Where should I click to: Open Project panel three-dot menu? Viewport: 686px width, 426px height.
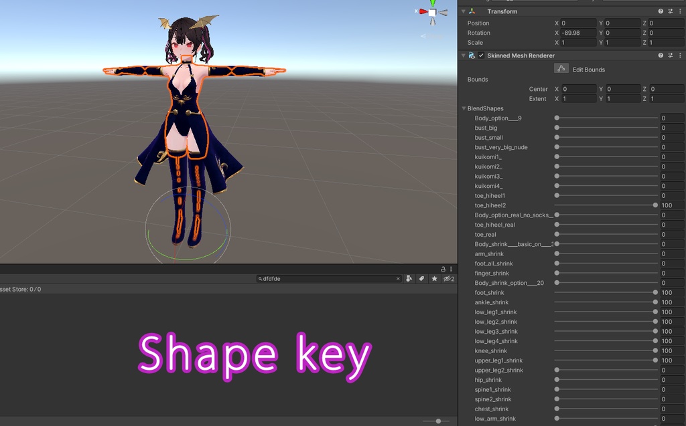click(451, 269)
